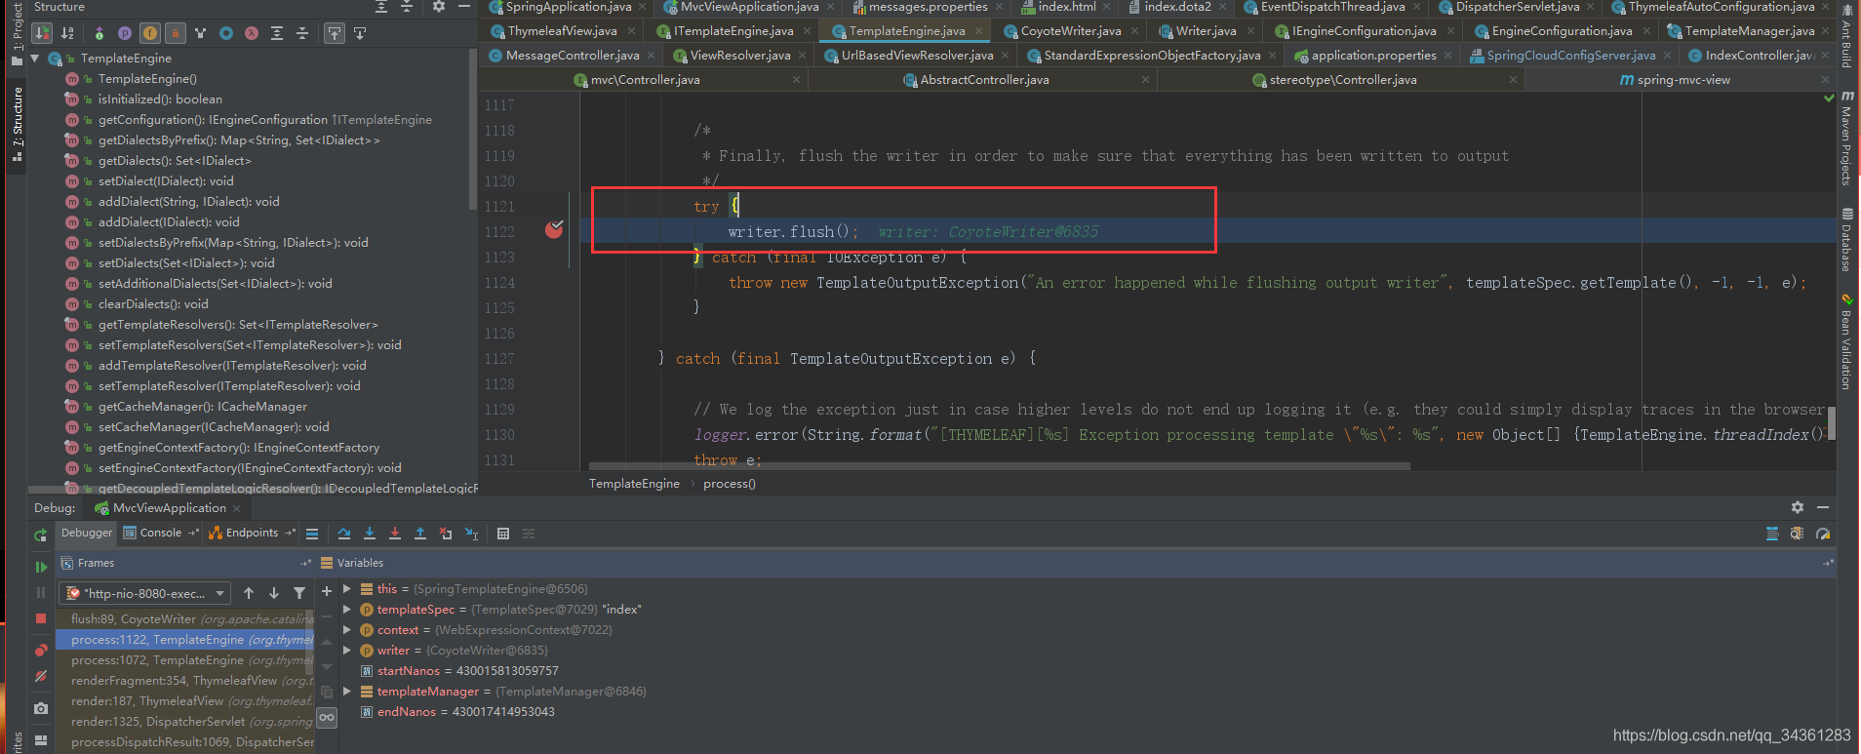Click Autoscroll from Source icon
1861x754 pixels.
(360, 33)
